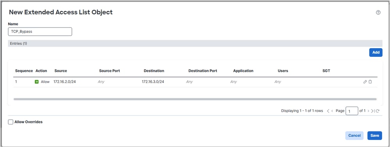Save the extended access list object

click(375, 136)
